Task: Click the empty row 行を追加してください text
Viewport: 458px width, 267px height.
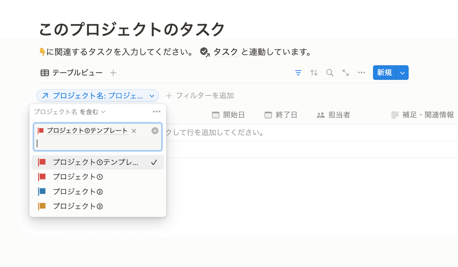Action: 215,133
